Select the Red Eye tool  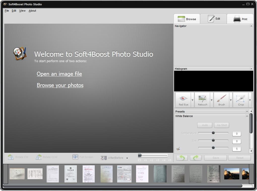[x=183, y=100]
